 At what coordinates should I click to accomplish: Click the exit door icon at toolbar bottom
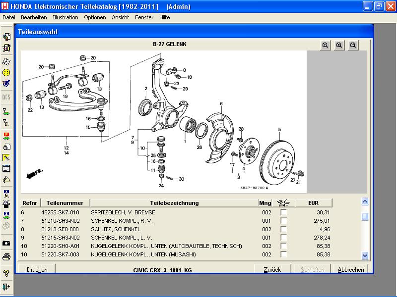tap(6, 287)
